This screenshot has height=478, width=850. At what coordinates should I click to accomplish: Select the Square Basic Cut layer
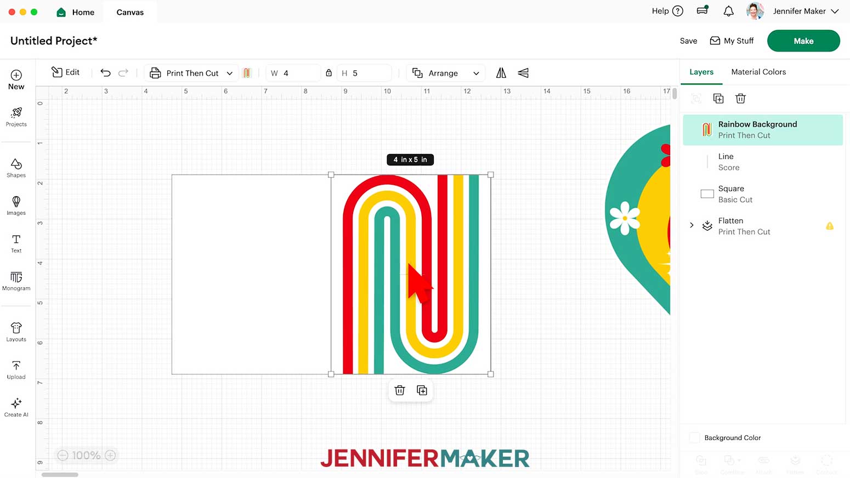coord(763,194)
